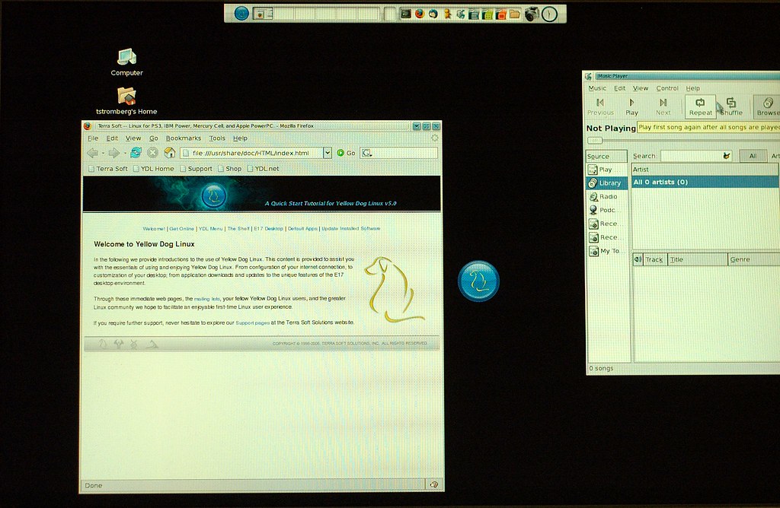Open the YDL Home bookmark
The height and width of the screenshot is (508, 780).
pos(153,169)
